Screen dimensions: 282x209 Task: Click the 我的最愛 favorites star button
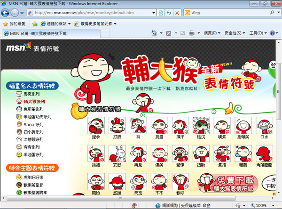[15, 24]
